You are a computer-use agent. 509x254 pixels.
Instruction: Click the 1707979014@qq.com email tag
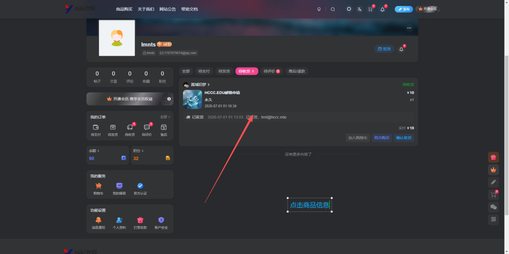pos(178,53)
